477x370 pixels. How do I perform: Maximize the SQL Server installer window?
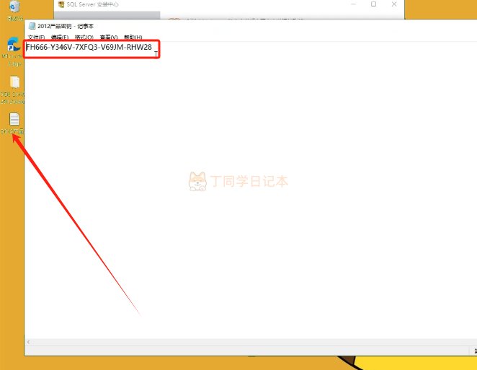tap(373, 4)
